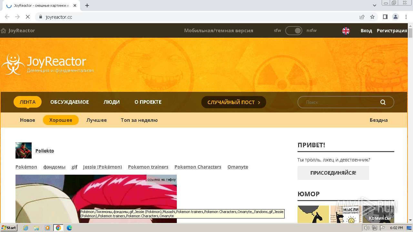This screenshot has height=232, width=413.
Task: Open Топ за неделю tab
Action: coord(139,120)
